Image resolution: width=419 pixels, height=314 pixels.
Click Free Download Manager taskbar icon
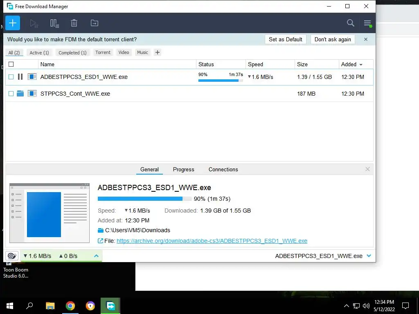110,306
